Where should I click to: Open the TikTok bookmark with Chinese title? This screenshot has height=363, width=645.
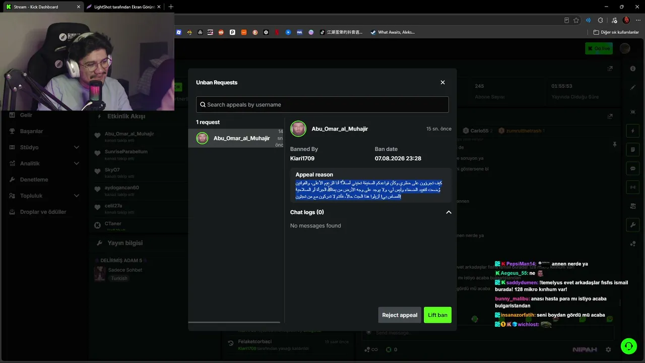click(341, 32)
